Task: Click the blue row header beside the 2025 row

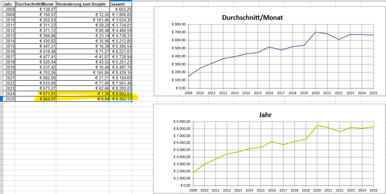Action: [1, 99]
